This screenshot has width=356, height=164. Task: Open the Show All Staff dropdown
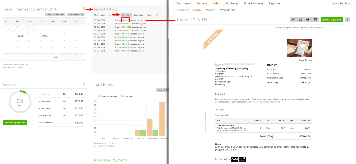(55, 15)
